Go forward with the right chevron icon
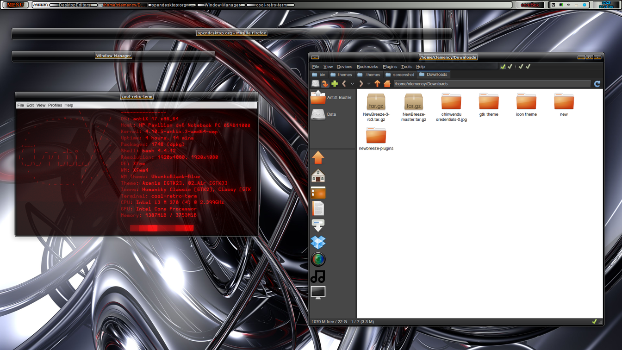 point(361,84)
